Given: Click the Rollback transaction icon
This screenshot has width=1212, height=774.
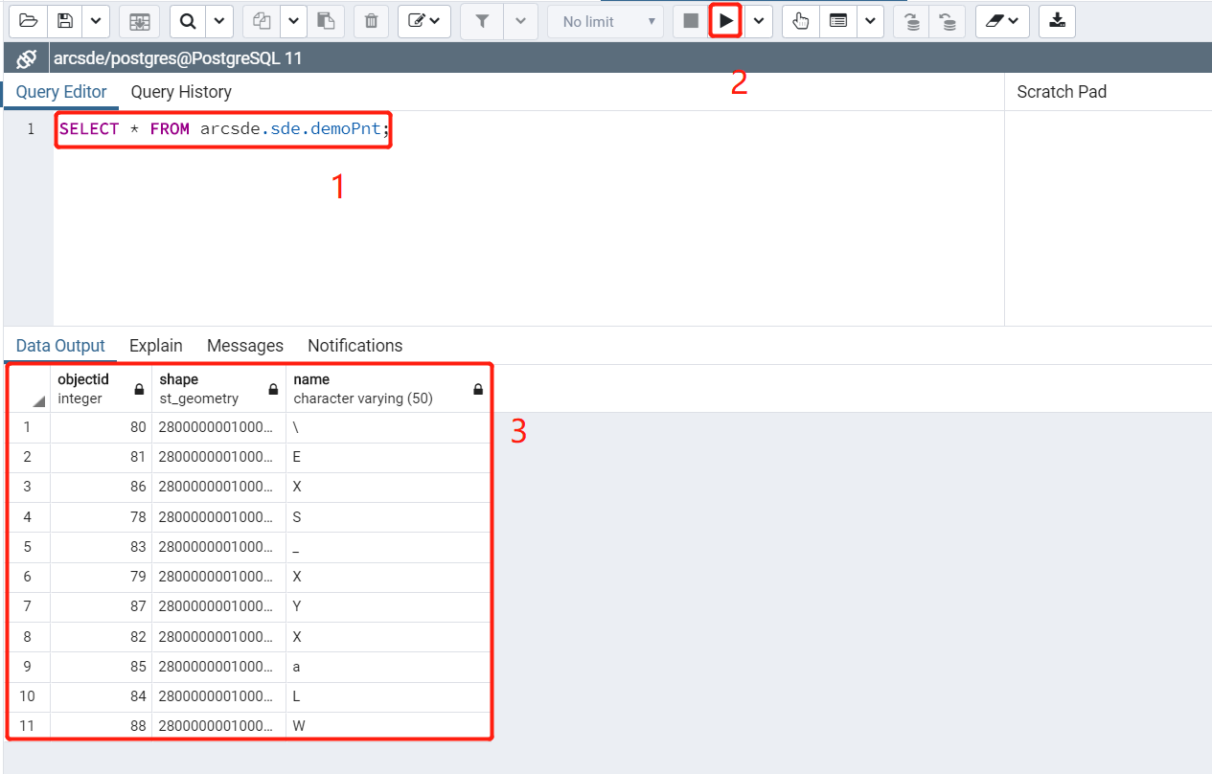Looking at the screenshot, I should pos(948,20).
